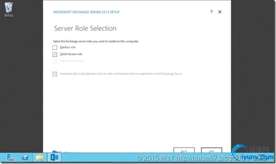Select Exchange setup taskbar icon
This screenshot has width=276, height=164.
coord(54,157)
